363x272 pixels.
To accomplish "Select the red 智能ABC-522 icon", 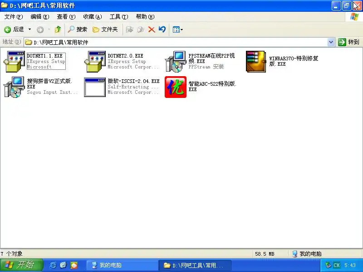I will pos(176,87).
